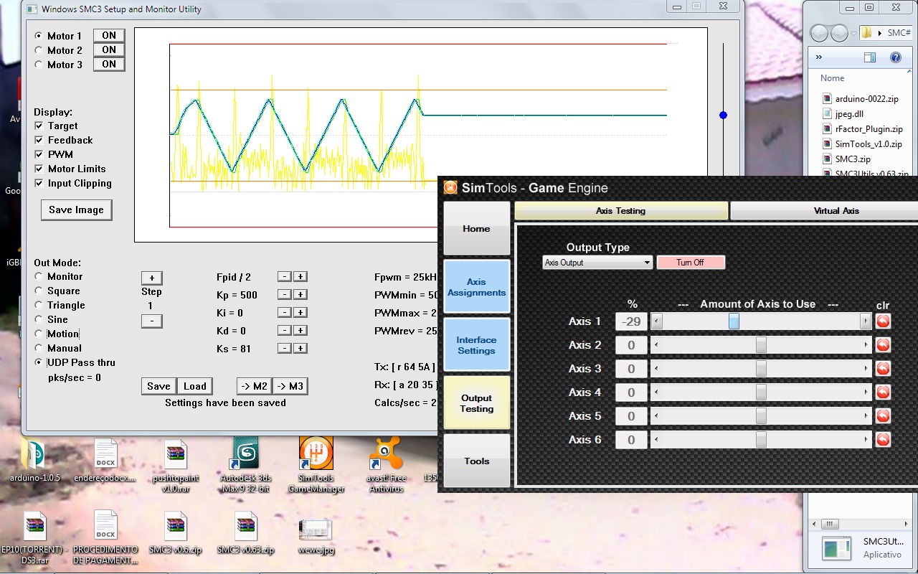Image resolution: width=918 pixels, height=574 pixels.
Task: Click Axis 1 slider thumb
Action: click(x=734, y=321)
